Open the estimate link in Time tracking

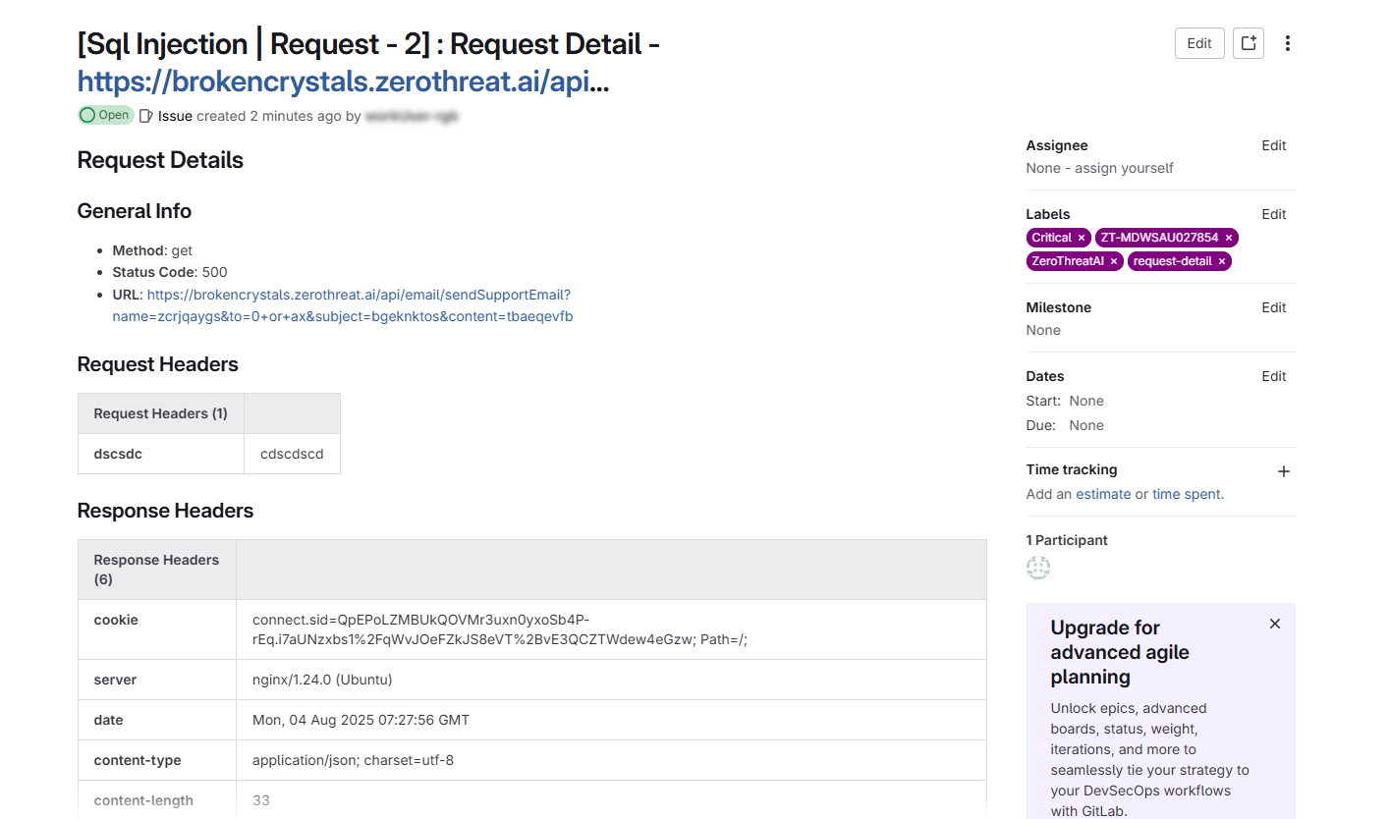1103,494
